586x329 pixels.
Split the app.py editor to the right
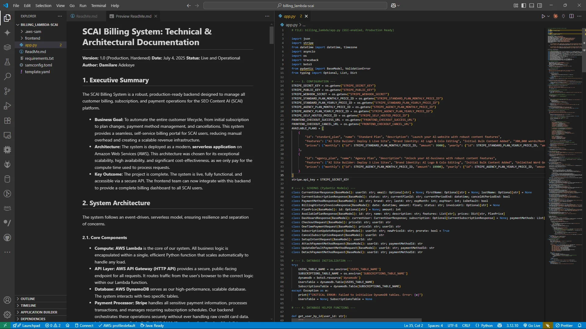click(x=571, y=16)
